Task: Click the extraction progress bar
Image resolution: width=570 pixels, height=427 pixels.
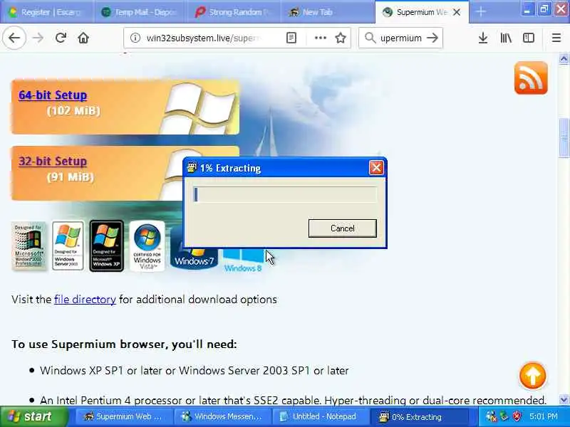Action: tap(285, 194)
